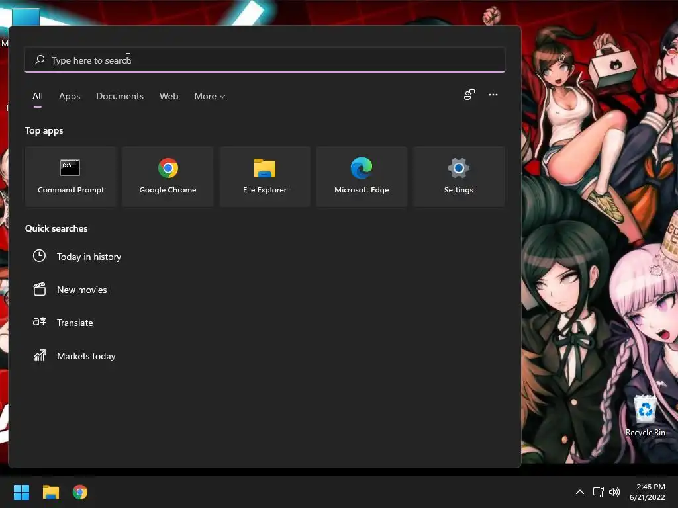Image resolution: width=678 pixels, height=508 pixels.
Task: Select the All search tab
Action: 38,97
